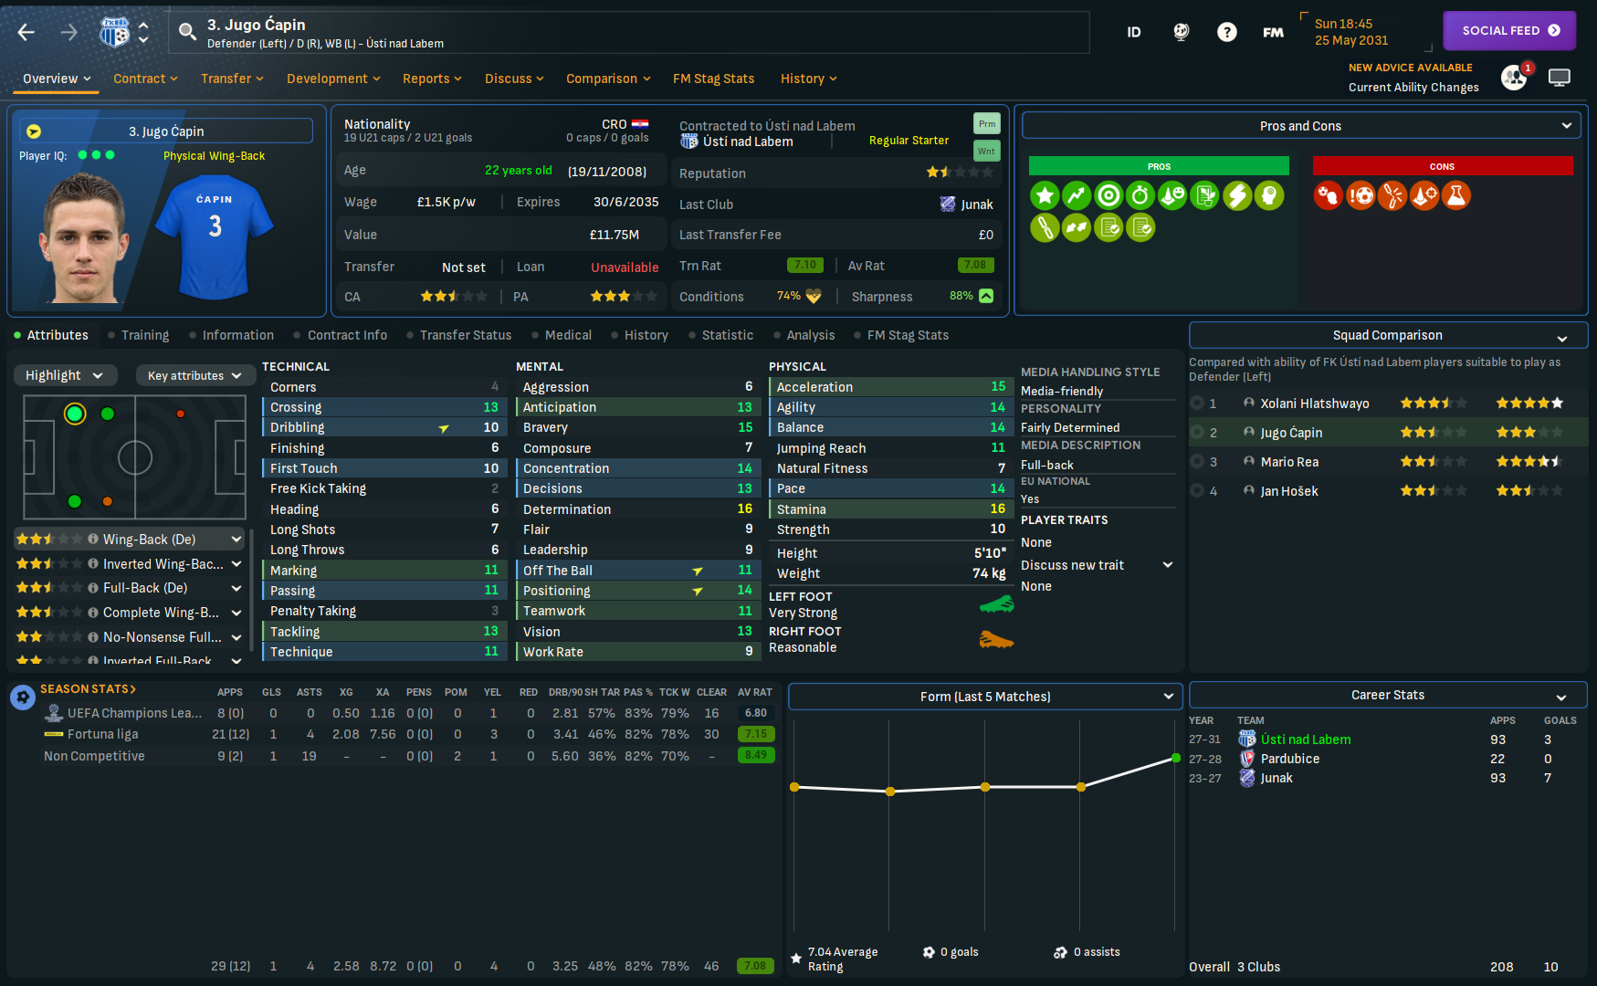Click the target bullseye pro icon

[1108, 195]
